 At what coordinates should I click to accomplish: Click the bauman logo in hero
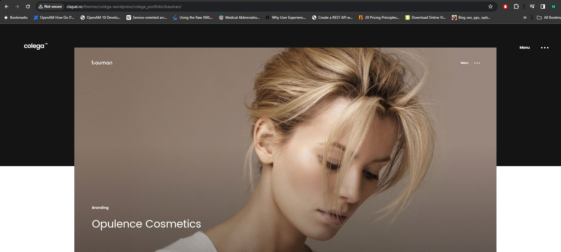click(102, 62)
